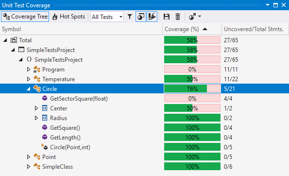The width and height of the screenshot is (289, 176).
Task: Sort by Uncovered/Total Stmts. column header
Action: point(255,29)
